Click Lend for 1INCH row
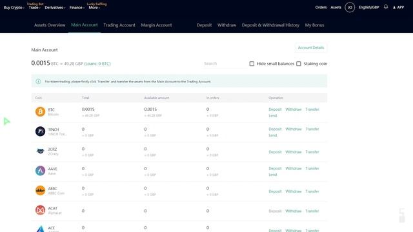This screenshot has width=413, height=232. pos(273,135)
